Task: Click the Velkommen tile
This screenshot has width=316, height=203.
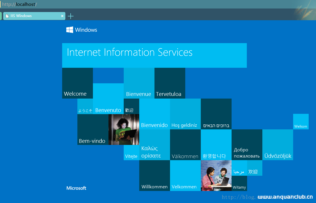Action: click(x=185, y=176)
